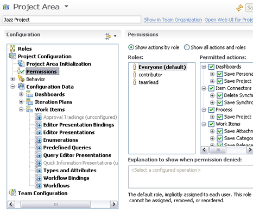The width and height of the screenshot is (253, 212).
Task: Click the permission denied explanation text box
Action: (x=191, y=177)
